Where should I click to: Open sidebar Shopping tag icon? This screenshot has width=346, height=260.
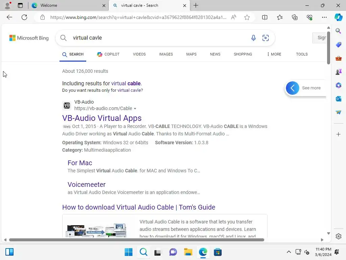338,45
